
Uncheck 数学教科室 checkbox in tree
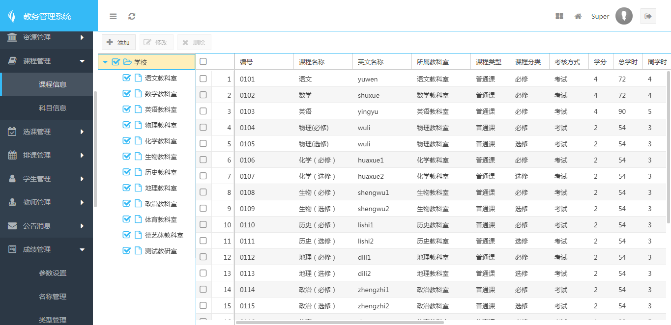(126, 94)
